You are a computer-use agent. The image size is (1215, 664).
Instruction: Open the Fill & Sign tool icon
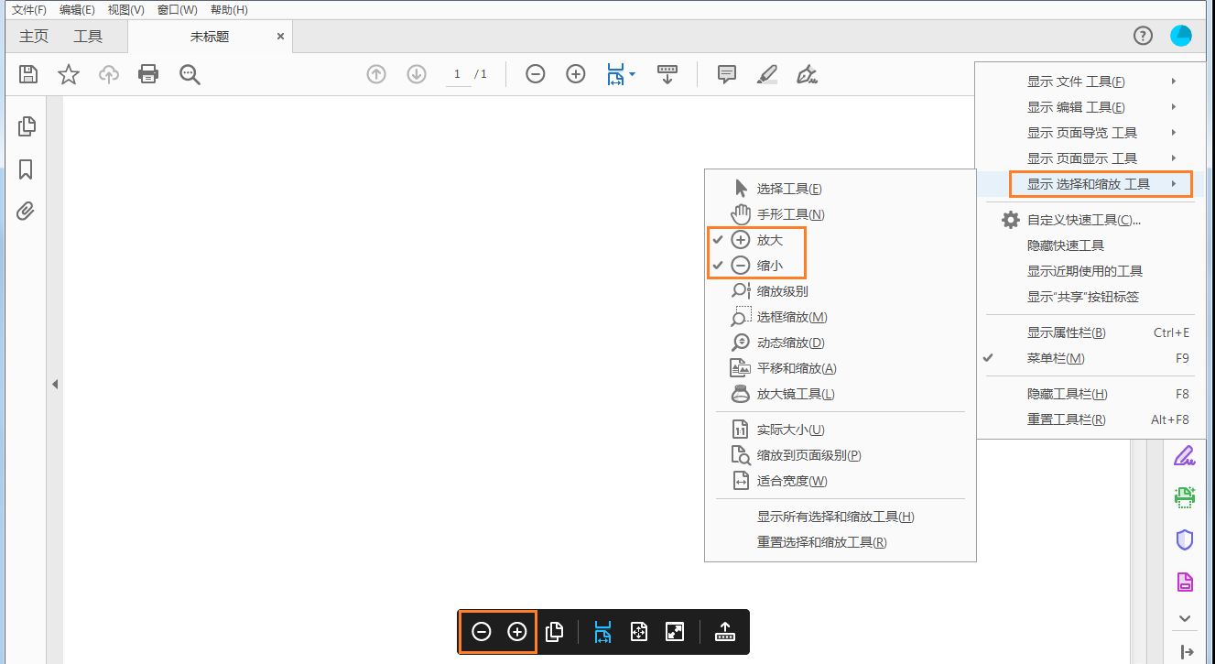pos(1185,455)
